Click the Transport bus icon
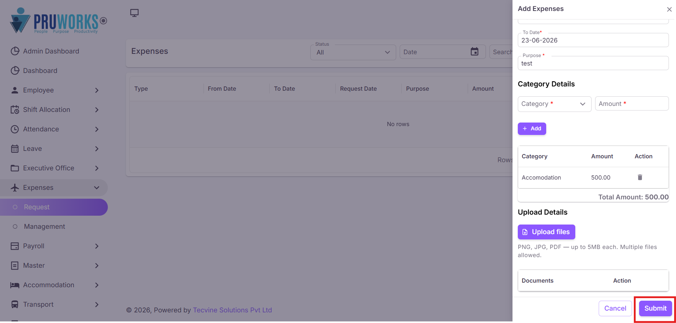 (15, 305)
